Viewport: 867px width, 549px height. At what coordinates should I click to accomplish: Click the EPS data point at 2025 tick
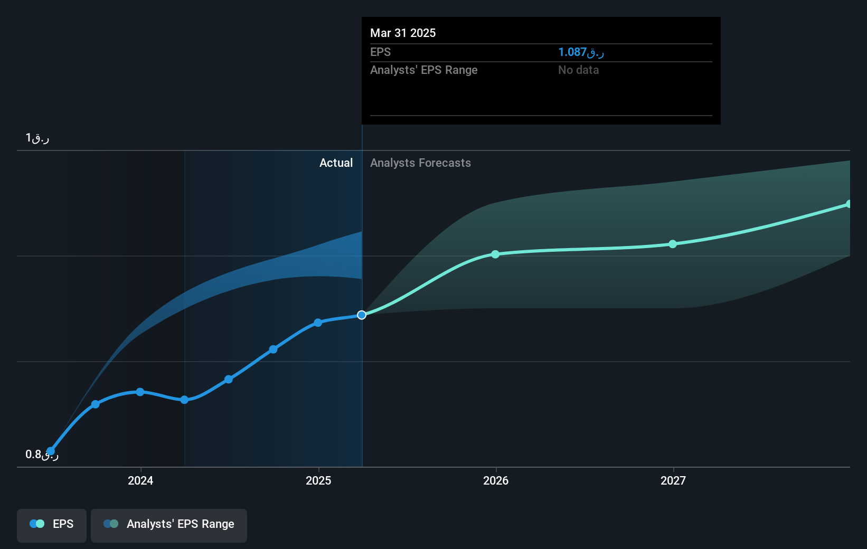(318, 323)
